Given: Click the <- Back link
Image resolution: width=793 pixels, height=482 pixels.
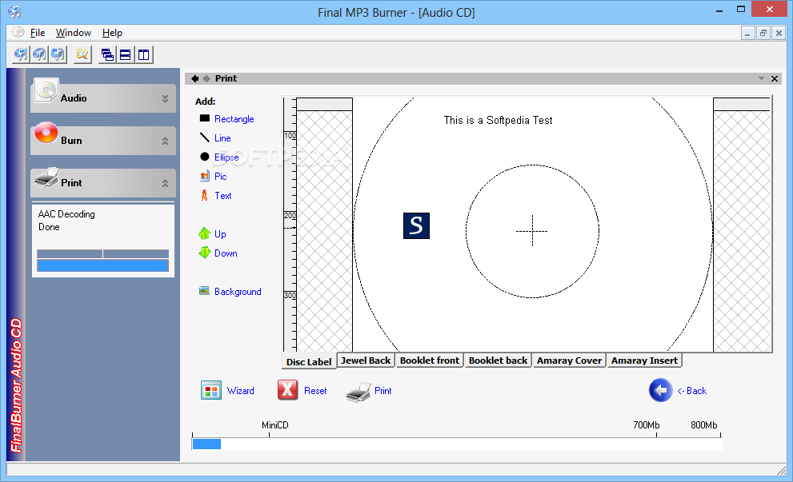Looking at the screenshot, I should click(x=692, y=391).
